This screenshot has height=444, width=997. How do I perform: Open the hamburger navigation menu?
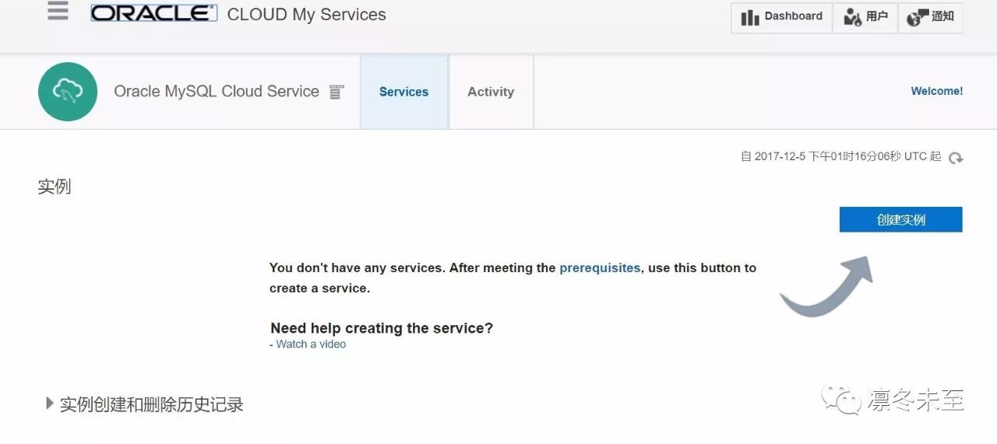point(58,12)
